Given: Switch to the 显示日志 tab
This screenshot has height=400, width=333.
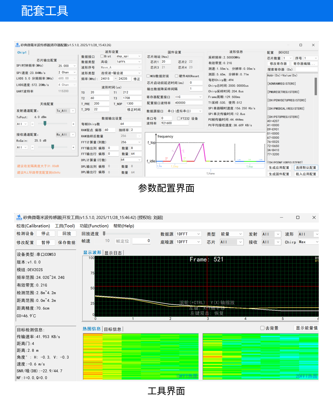Looking at the screenshot, I should pyautogui.click(x=113, y=253).
